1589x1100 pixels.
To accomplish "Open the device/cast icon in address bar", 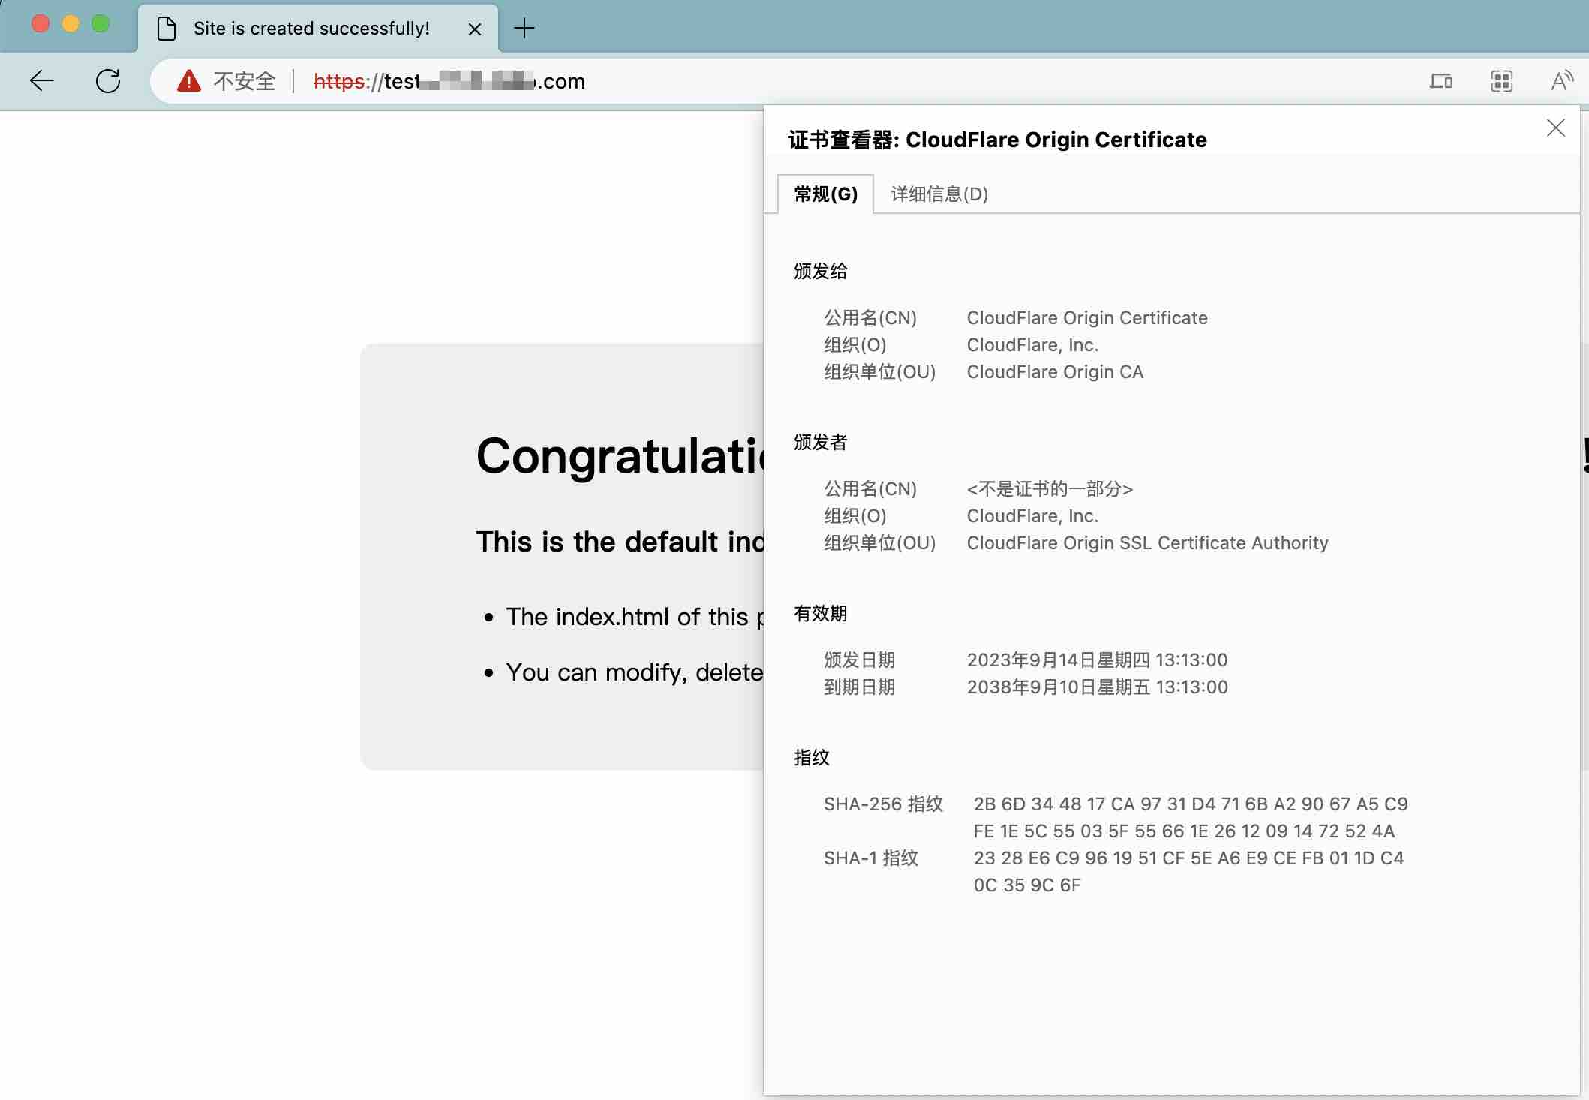I will pyautogui.click(x=1441, y=80).
